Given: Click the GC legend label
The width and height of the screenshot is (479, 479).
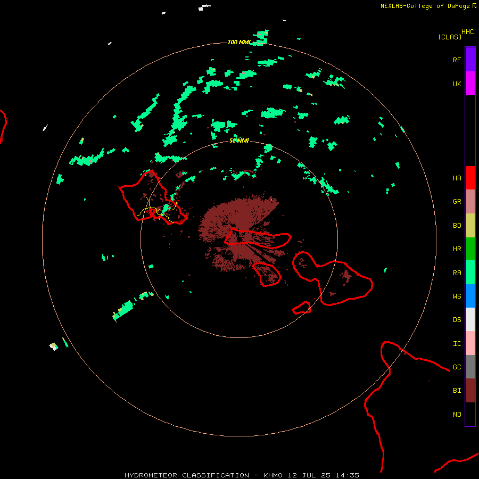Looking at the screenshot, I should [x=457, y=367].
